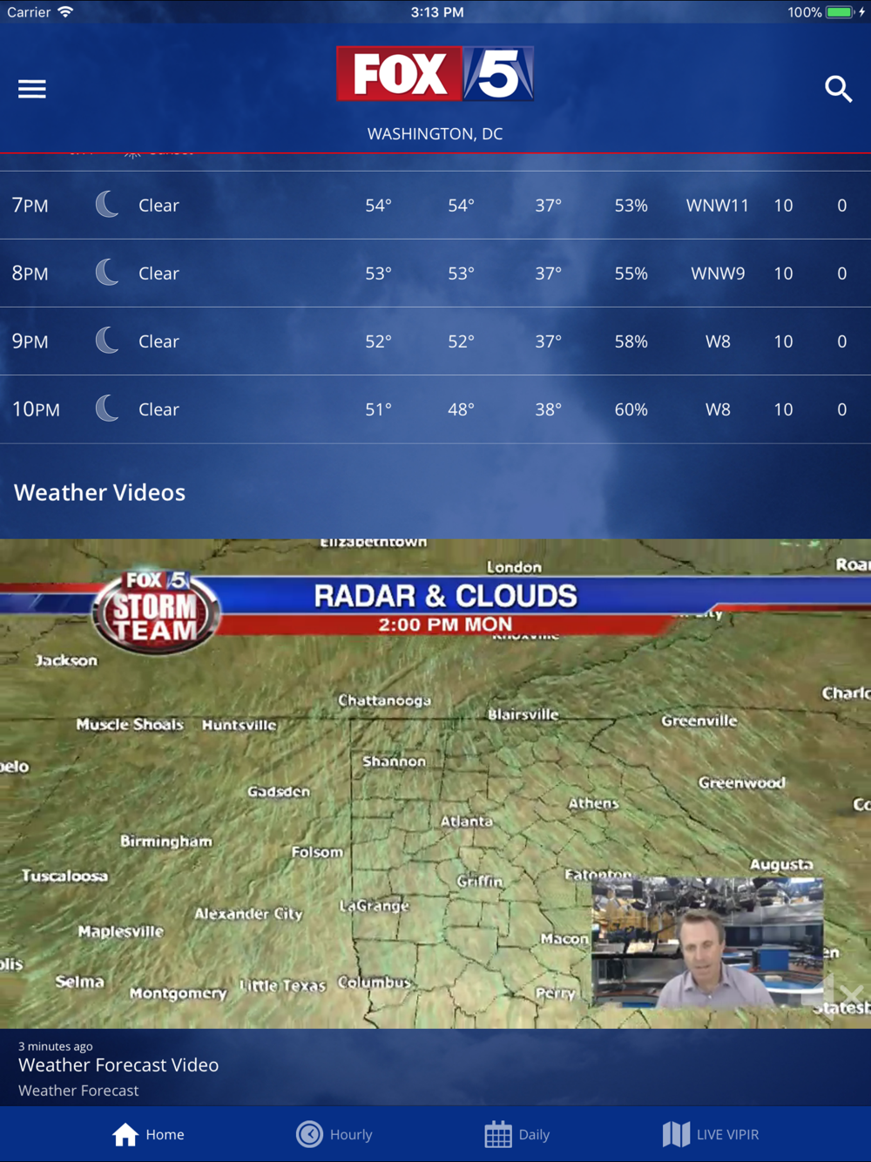Tap the 10PM feels-like 48° value
Image resolution: width=871 pixels, height=1162 pixels.
click(461, 409)
